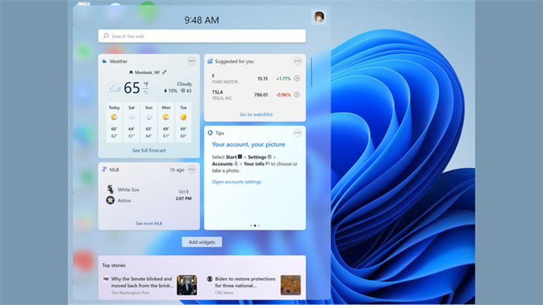Open the Senate story thumbnail
This screenshot has width=543, height=305.
coord(187,285)
